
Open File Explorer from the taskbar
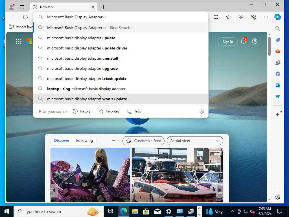click(x=135, y=211)
